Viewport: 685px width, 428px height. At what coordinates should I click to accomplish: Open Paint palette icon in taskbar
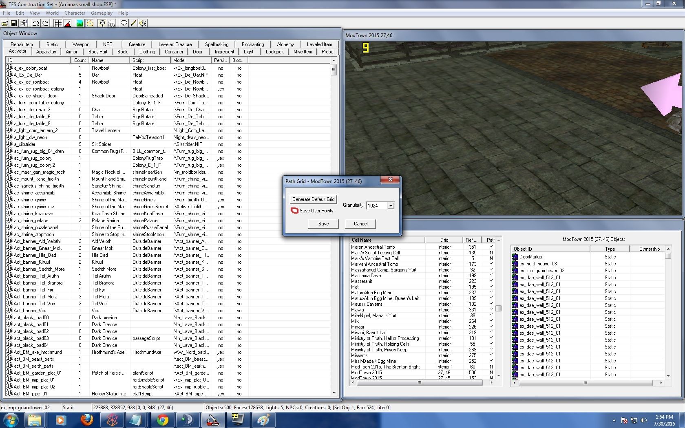[263, 420]
